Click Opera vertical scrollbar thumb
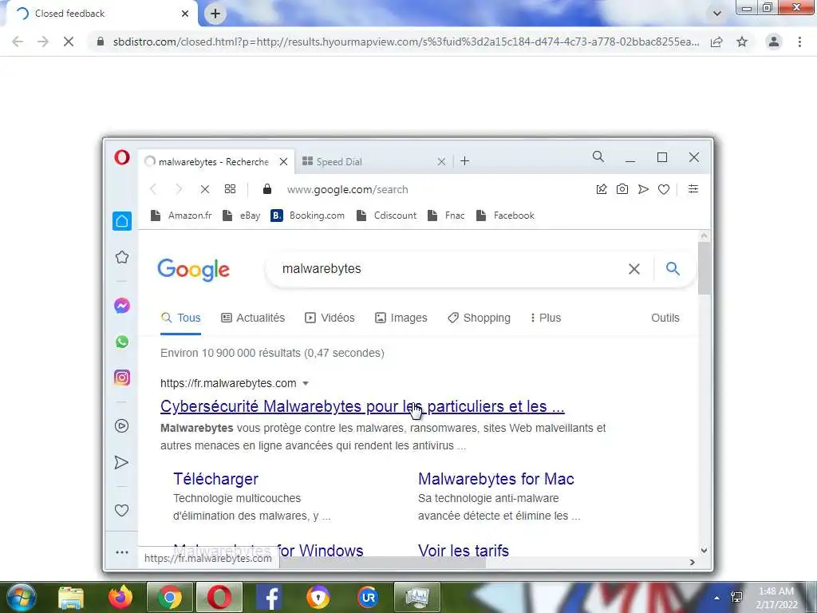 704,268
